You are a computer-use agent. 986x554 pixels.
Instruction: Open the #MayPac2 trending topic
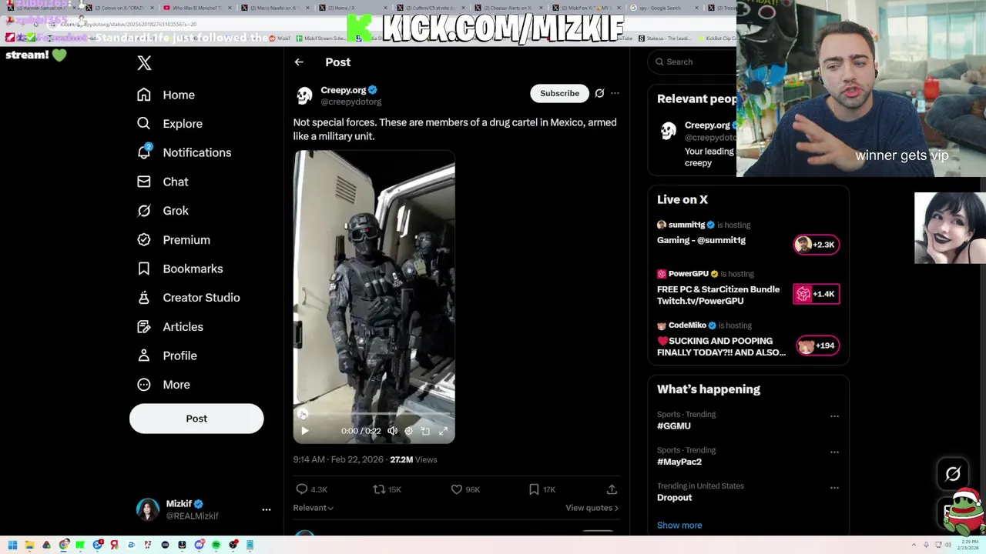tap(679, 462)
